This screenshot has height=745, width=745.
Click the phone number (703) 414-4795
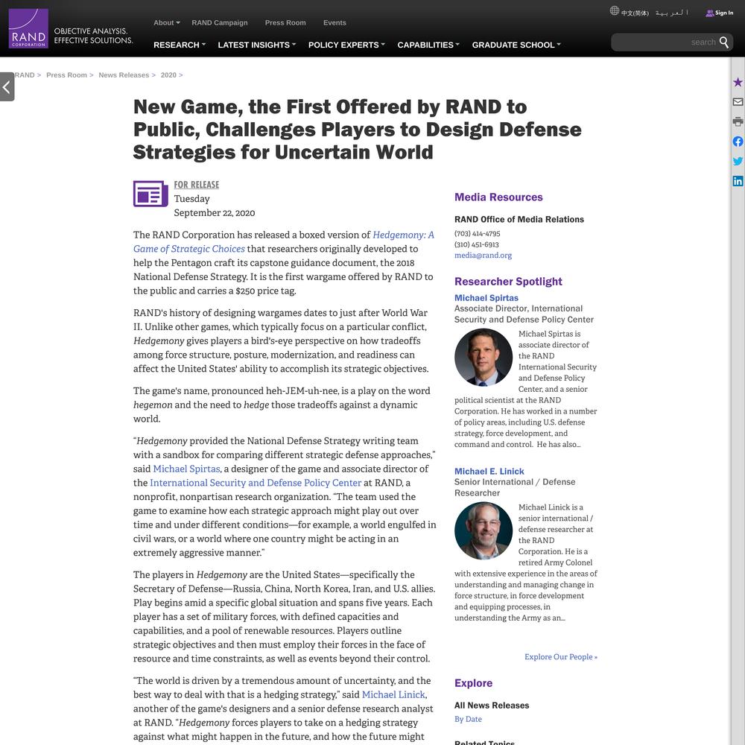(x=477, y=233)
